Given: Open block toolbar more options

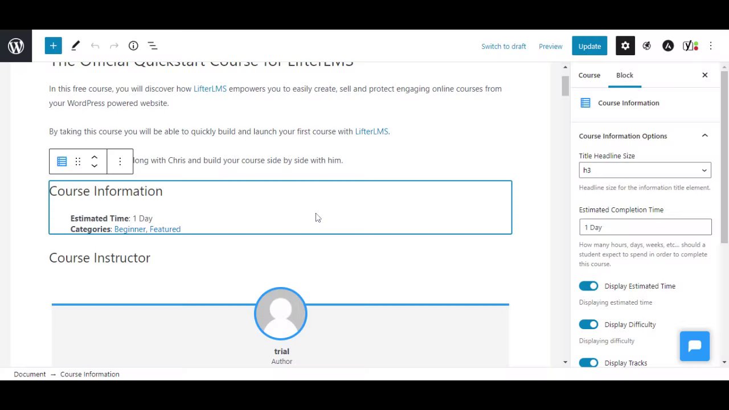Looking at the screenshot, I should [120, 162].
